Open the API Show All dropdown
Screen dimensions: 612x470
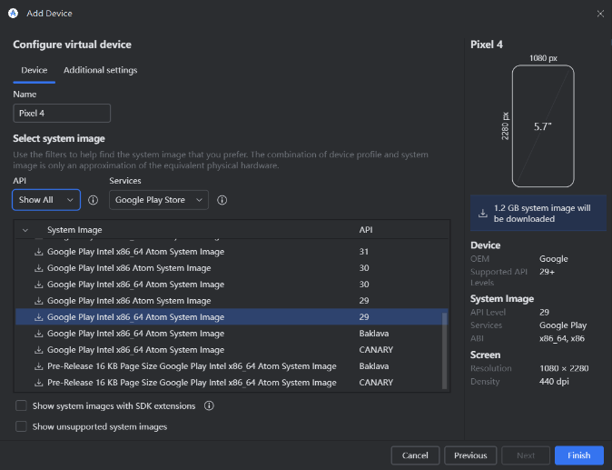46,200
